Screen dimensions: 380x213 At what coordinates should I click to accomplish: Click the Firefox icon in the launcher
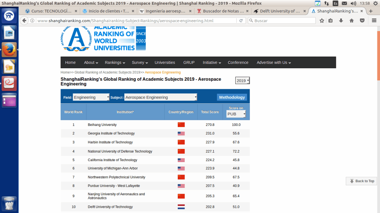[x=9, y=50]
